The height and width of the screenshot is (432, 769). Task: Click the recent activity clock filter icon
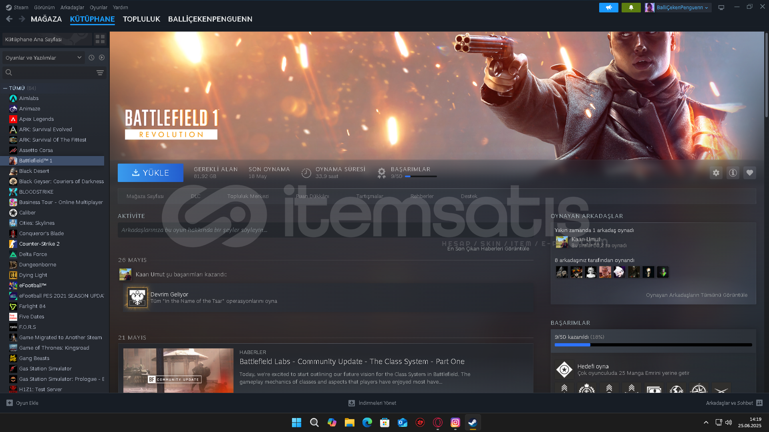[91, 58]
